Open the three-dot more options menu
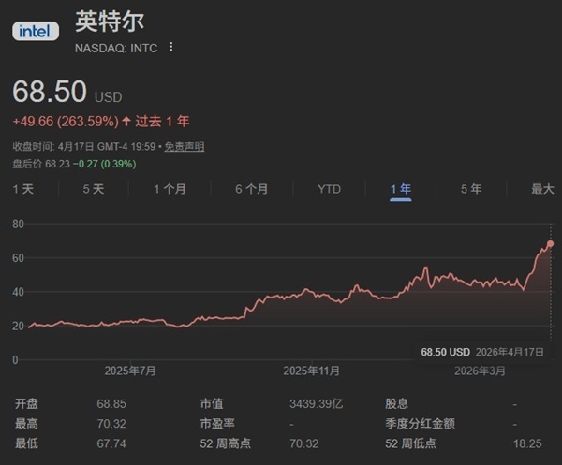This screenshot has width=562, height=465. point(171,47)
